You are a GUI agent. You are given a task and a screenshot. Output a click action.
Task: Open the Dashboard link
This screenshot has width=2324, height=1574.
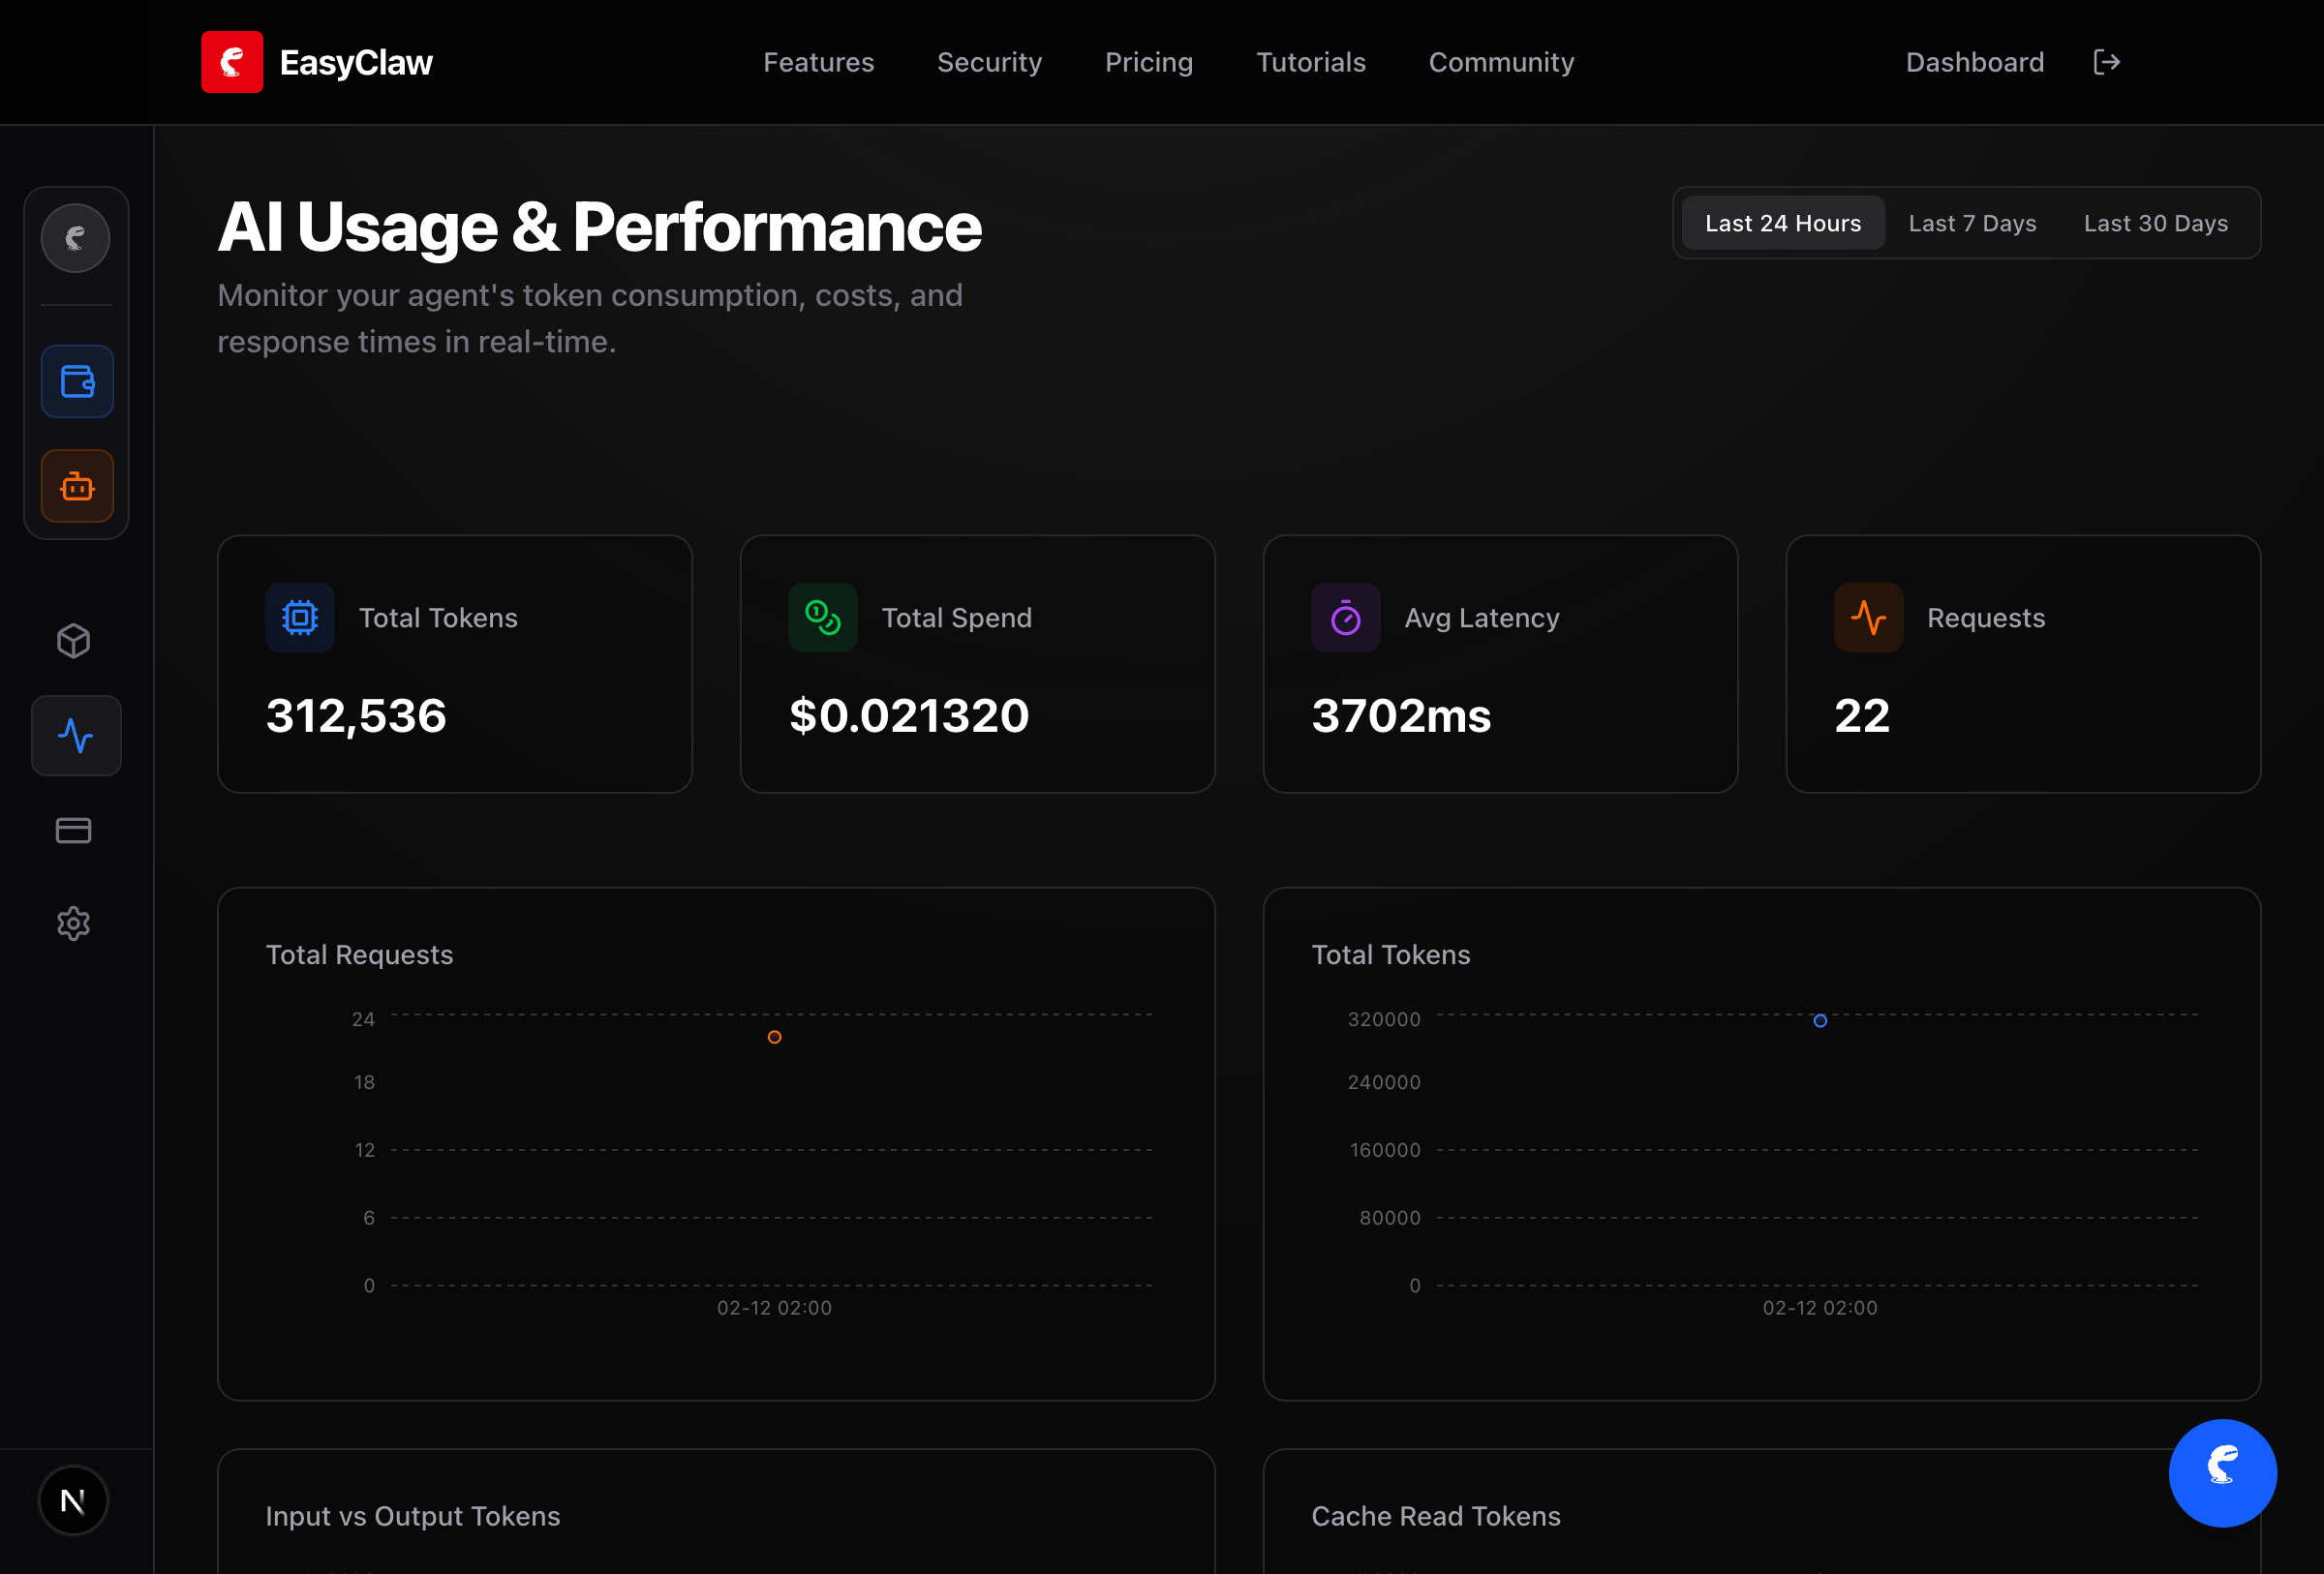point(1974,62)
